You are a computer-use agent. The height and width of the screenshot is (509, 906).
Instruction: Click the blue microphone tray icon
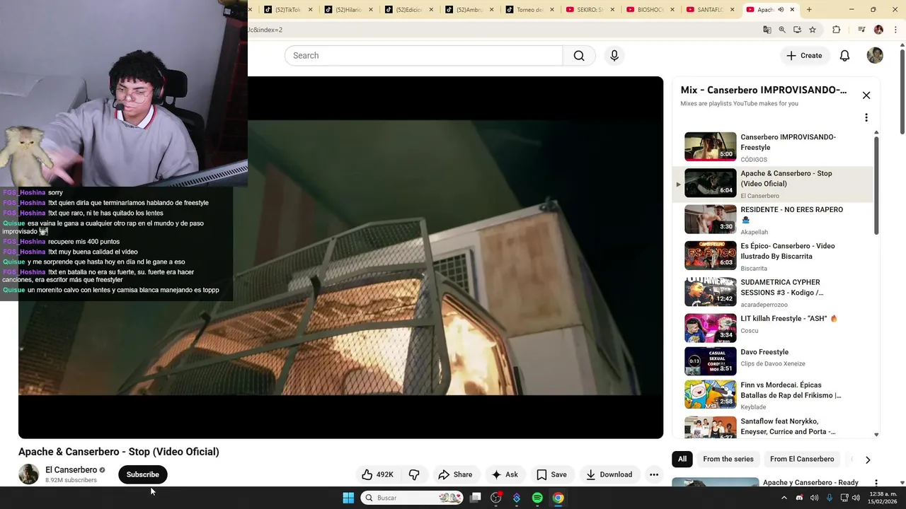pos(830,498)
